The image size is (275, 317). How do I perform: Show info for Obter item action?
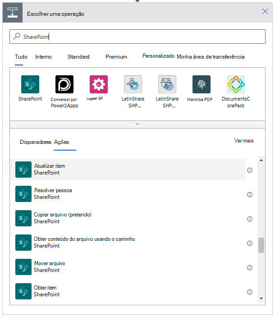click(x=250, y=292)
